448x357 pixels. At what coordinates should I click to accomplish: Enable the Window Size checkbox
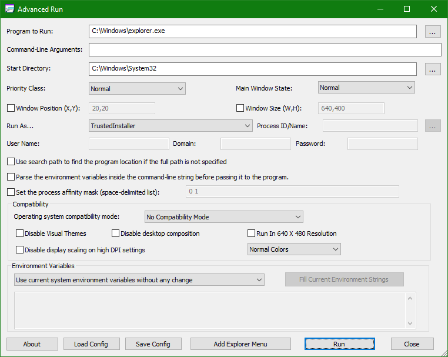[x=240, y=108]
